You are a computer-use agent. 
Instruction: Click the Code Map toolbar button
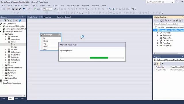[124, 9]
